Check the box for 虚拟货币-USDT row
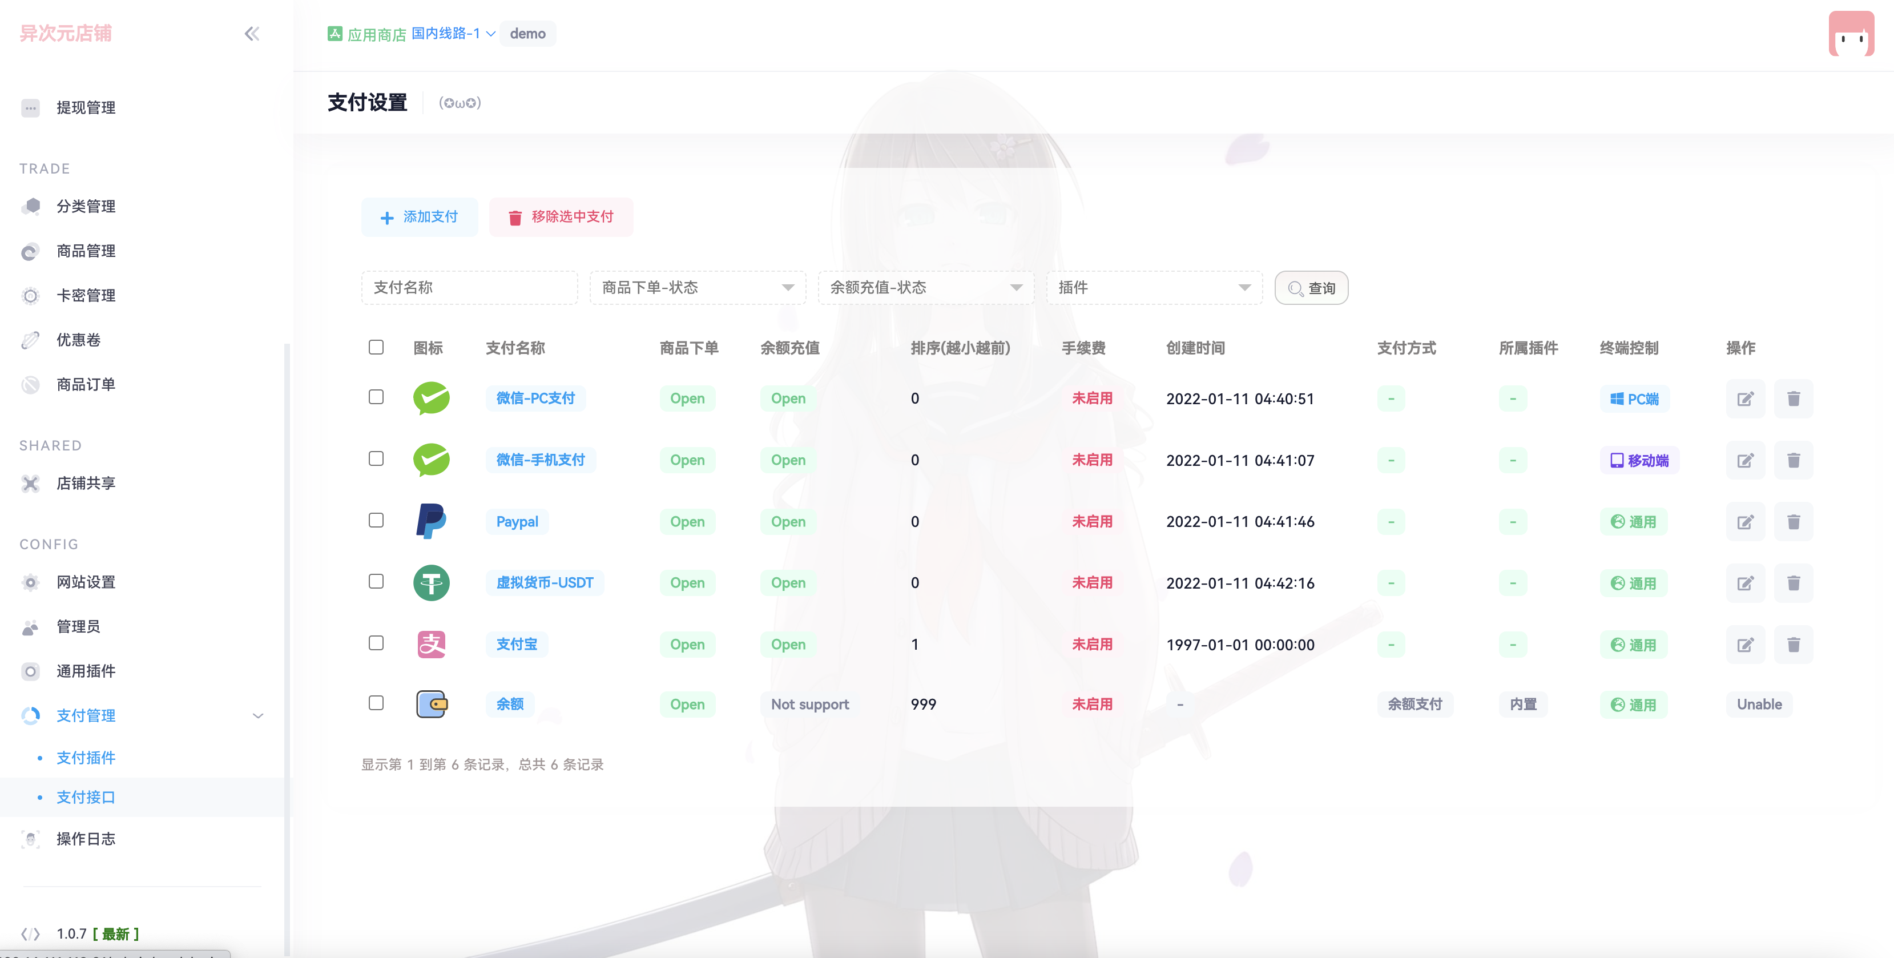 point(376,582)
